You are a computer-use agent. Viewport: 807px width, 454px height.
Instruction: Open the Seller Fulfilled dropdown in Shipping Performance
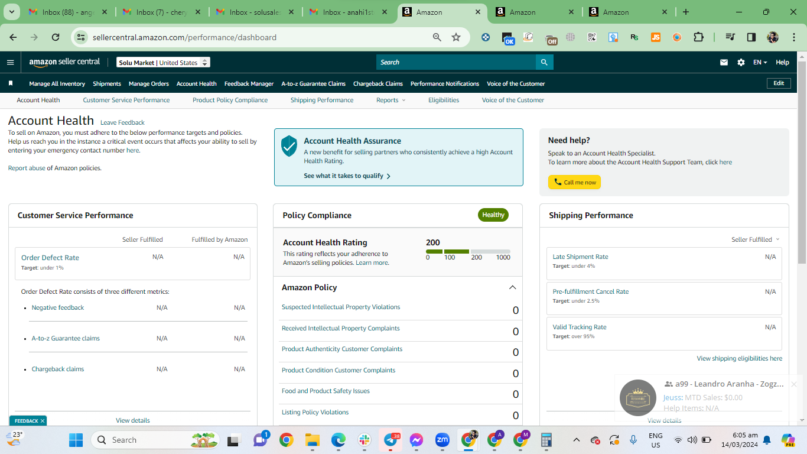click(756, 239)
